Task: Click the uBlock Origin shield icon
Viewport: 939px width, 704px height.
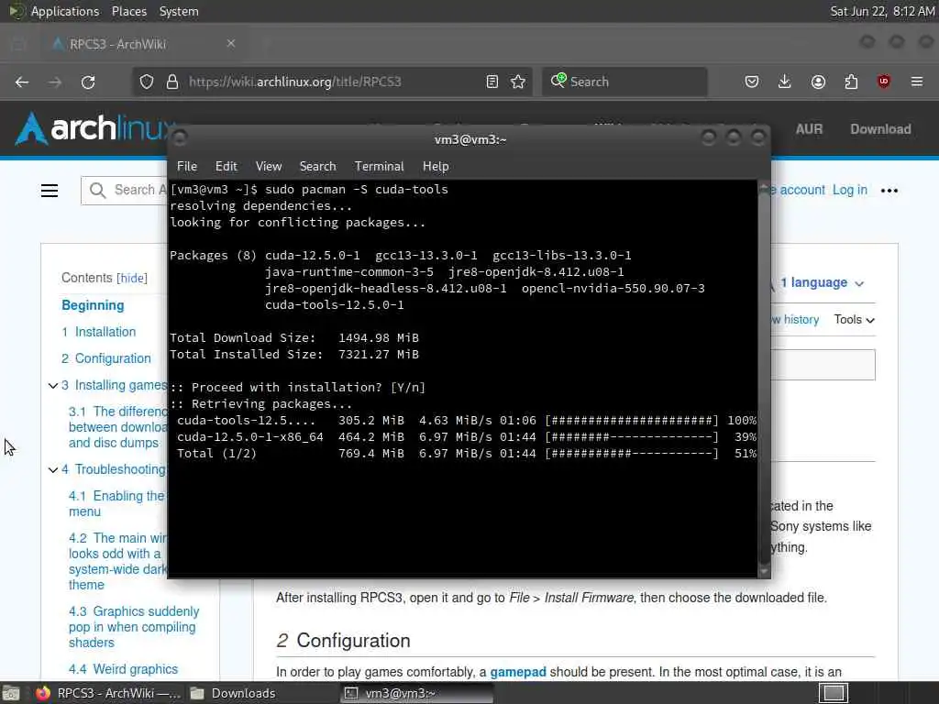Action: point(884,82)
